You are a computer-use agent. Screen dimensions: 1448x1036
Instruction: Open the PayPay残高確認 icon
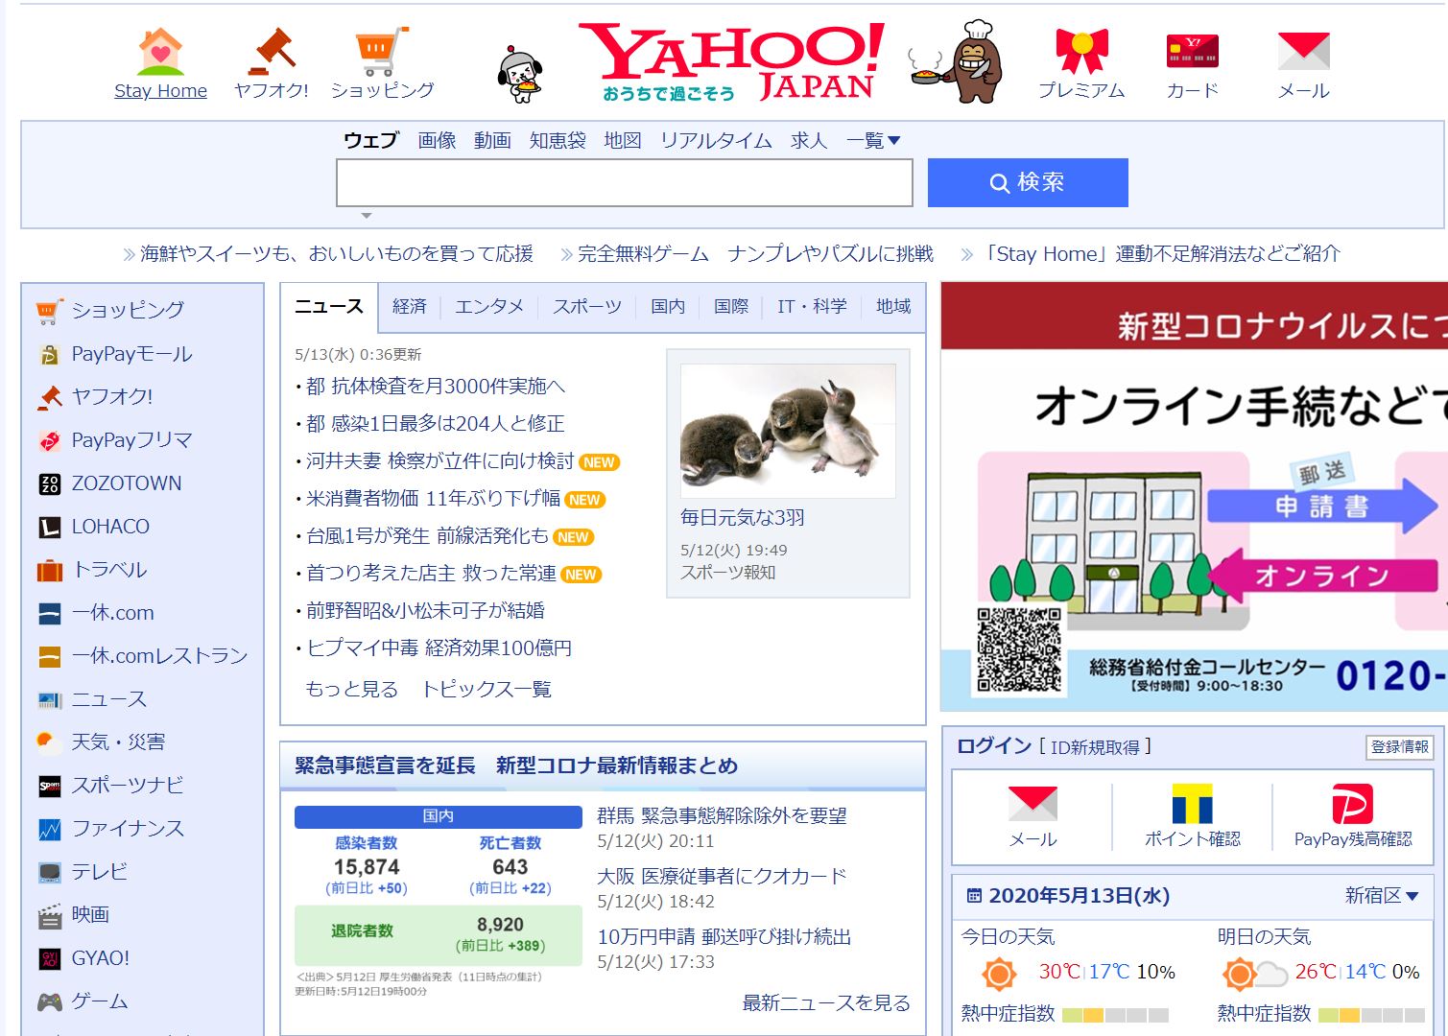click(x=1352, y=804)
